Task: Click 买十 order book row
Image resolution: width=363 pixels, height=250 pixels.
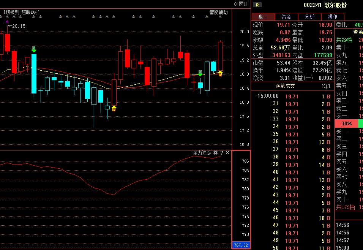Action: [x=349, y=199]
